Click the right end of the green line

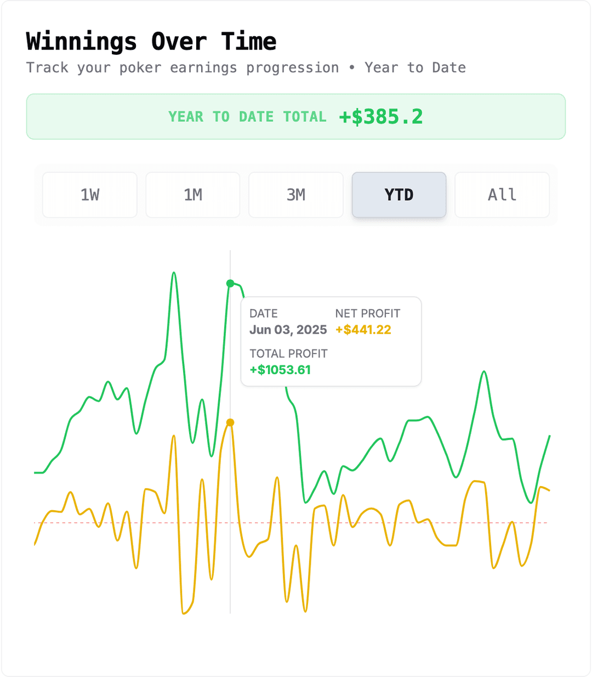tap(549, 436)
